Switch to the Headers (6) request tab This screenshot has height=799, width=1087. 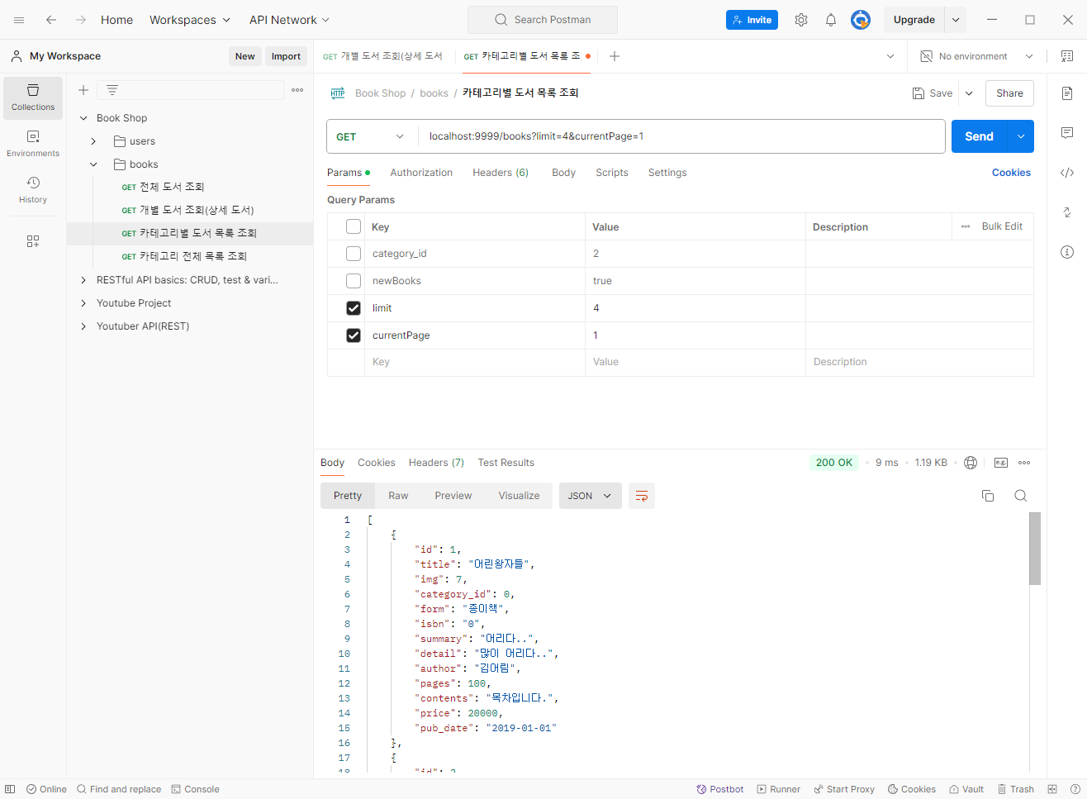[501, 173]
